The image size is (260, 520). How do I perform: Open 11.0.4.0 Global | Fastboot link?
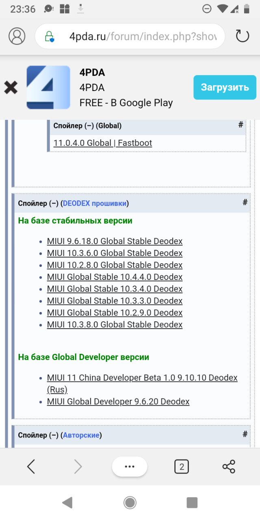pyautogui.click(x=103, y=143)
